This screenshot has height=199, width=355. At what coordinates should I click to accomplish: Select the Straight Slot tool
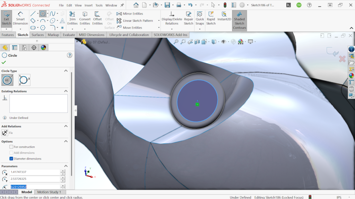[x=33, y=28]
